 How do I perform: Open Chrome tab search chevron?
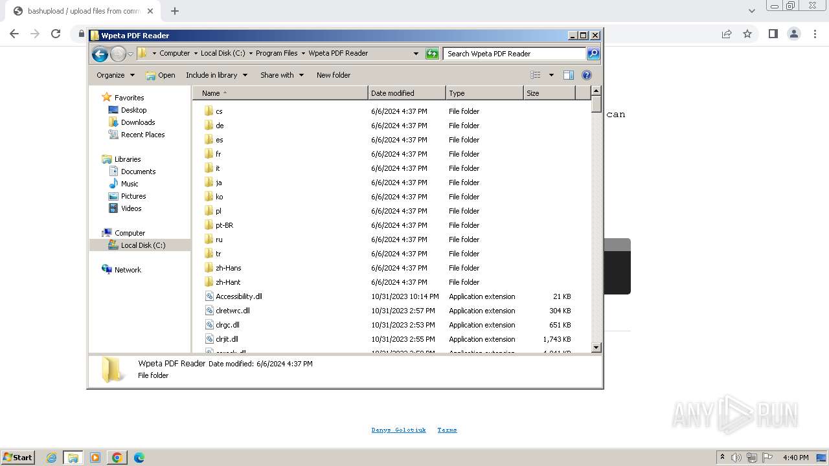click(x=751, y=11)
